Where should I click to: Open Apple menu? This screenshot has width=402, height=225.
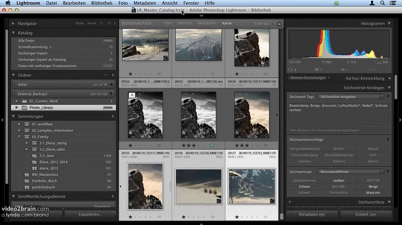tap(8, 3)
